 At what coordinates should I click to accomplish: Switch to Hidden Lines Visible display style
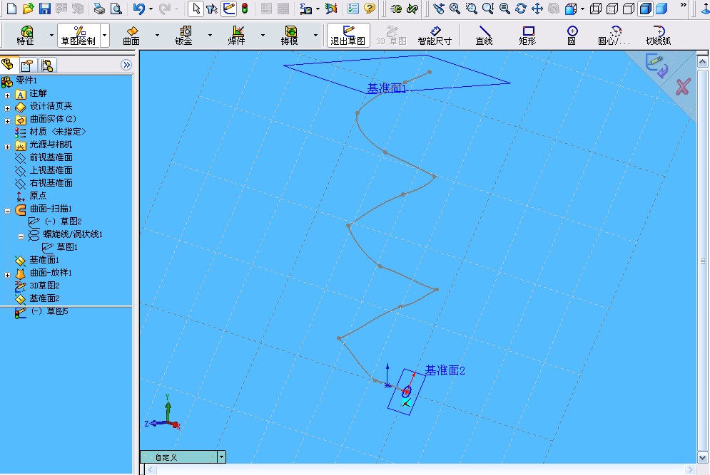(612, 8)
